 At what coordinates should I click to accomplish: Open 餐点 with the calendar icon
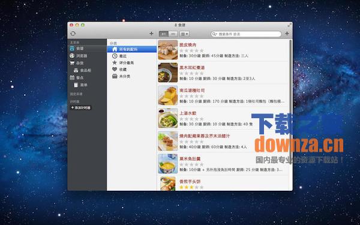tap(87, 77)
